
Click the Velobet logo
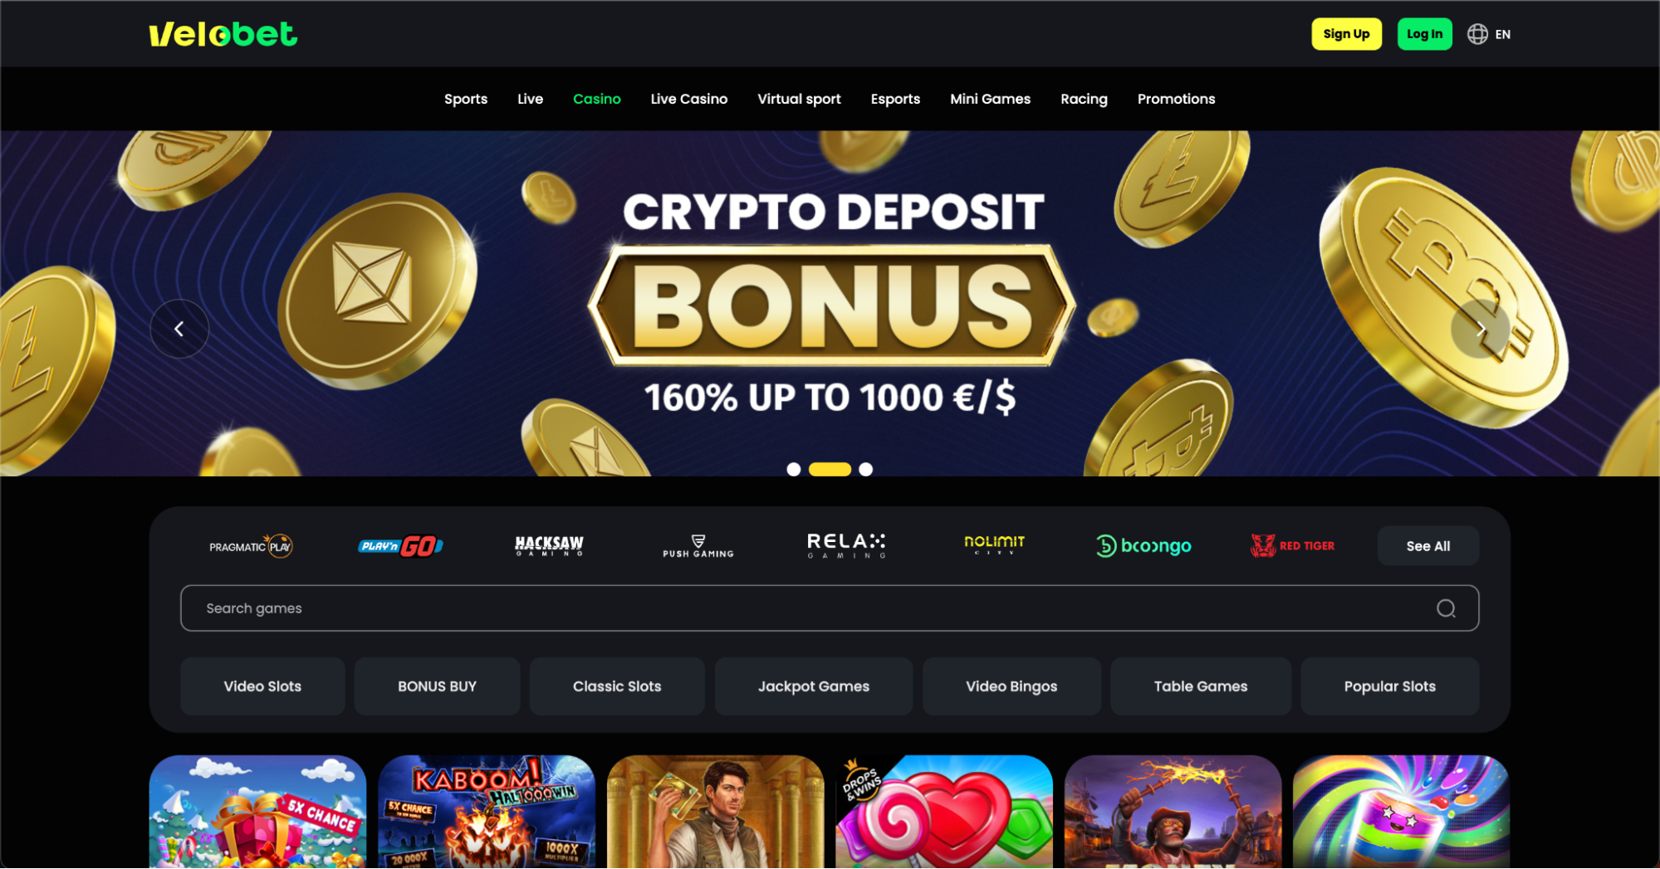click(223, 34)
